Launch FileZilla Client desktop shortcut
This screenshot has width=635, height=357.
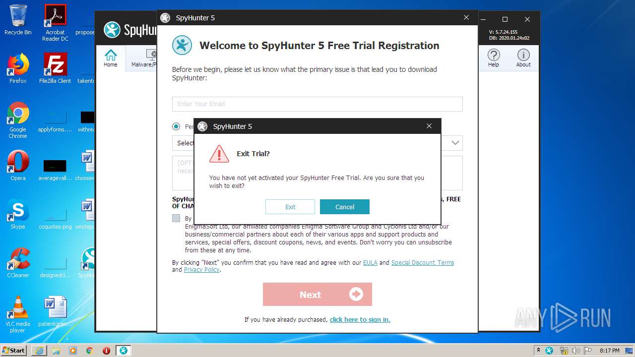55,68
